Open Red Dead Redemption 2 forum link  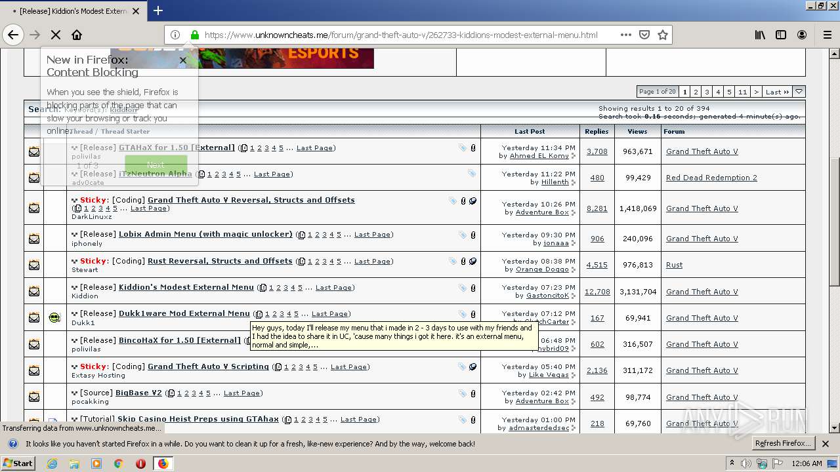point(711,178)
